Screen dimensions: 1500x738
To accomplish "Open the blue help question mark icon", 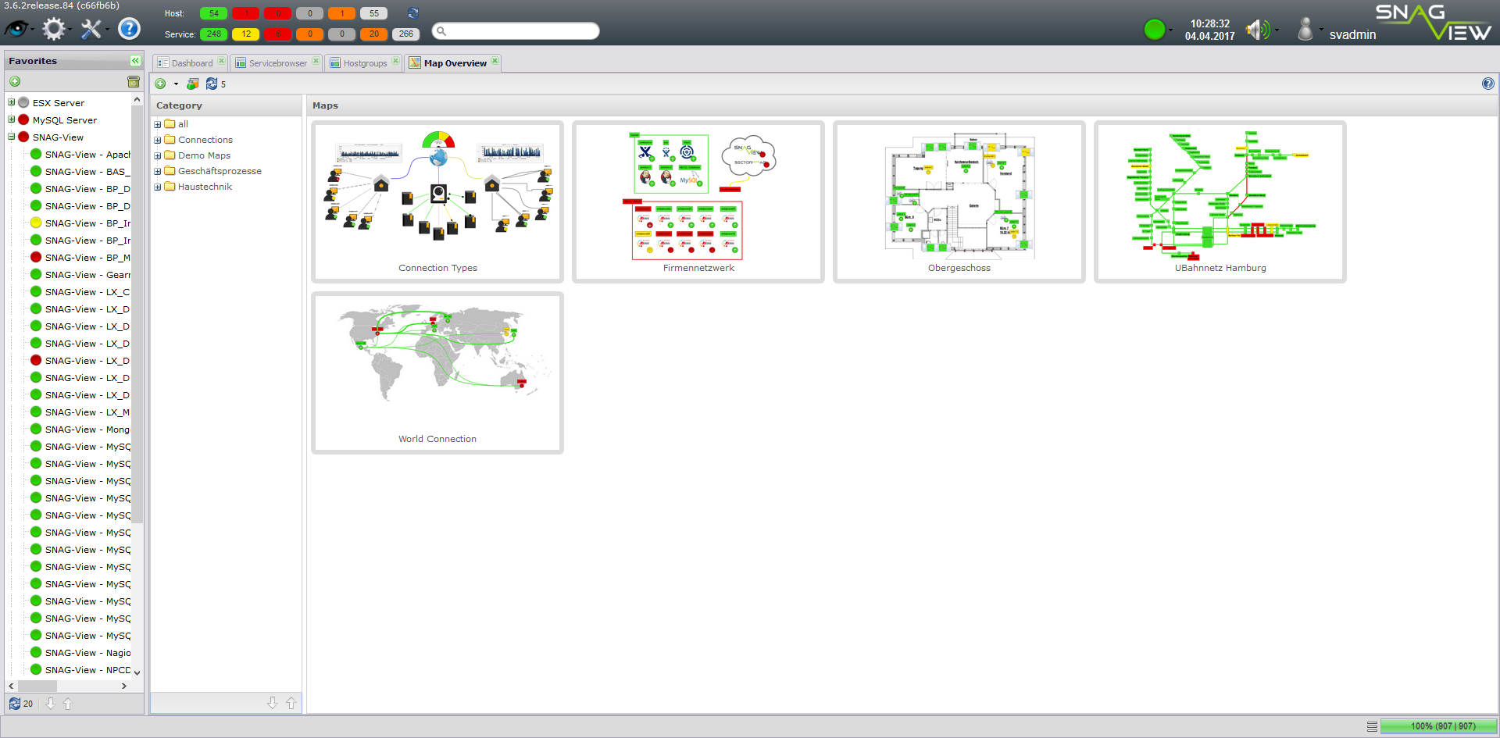I will [129, 29].
